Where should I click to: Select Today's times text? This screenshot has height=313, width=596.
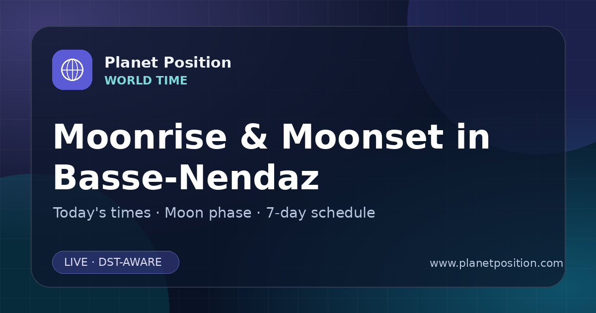[x=102, y=213]
